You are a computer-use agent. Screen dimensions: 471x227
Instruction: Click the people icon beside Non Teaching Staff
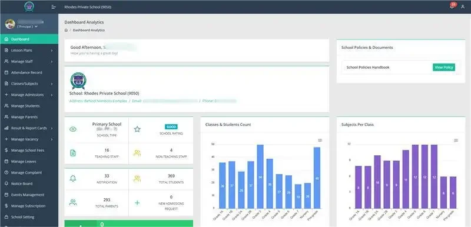point(137,153)
